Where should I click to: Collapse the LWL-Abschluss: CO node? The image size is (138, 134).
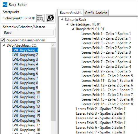4,45
